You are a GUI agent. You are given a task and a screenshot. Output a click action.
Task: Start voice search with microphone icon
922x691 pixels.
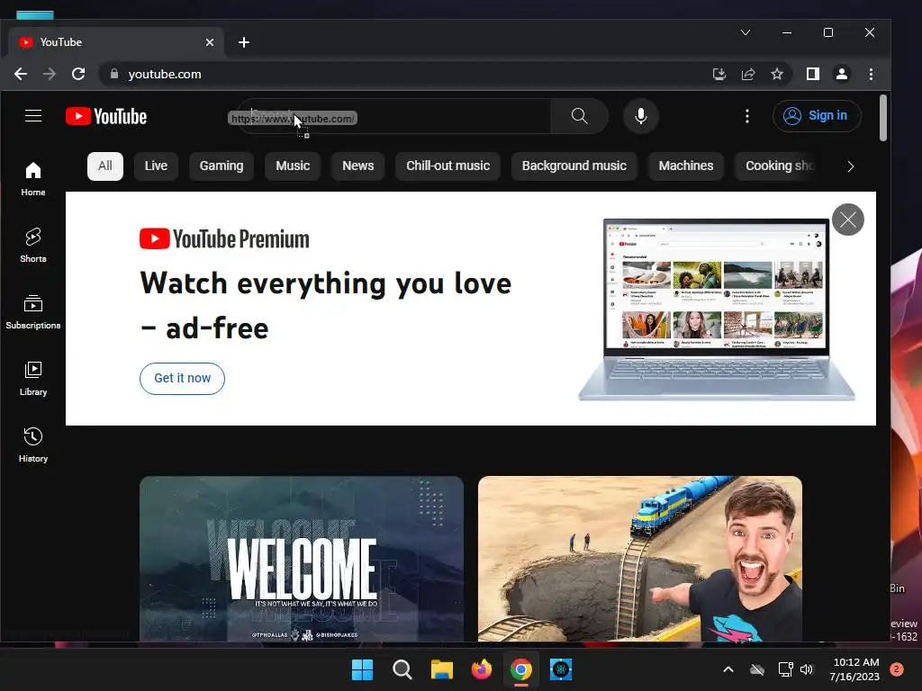(641, 116)
